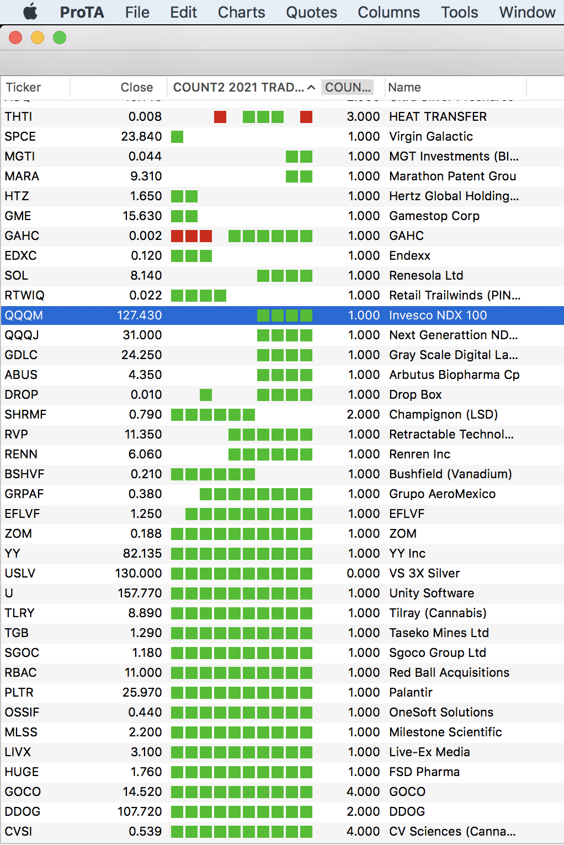Select the highlighted QQQM ticker
The image size is (564, 845).
24,315
